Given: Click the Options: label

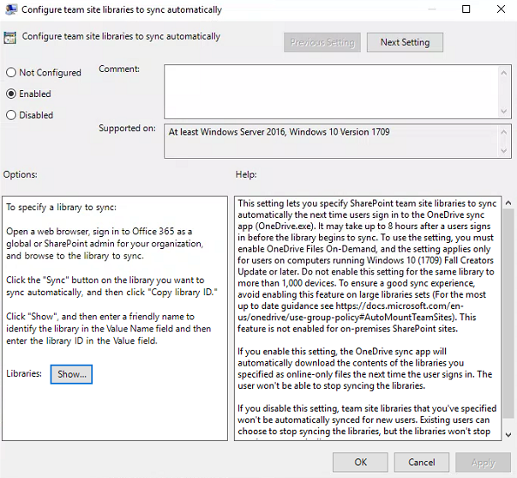Looking at the screenshot, I should point(20,174).
